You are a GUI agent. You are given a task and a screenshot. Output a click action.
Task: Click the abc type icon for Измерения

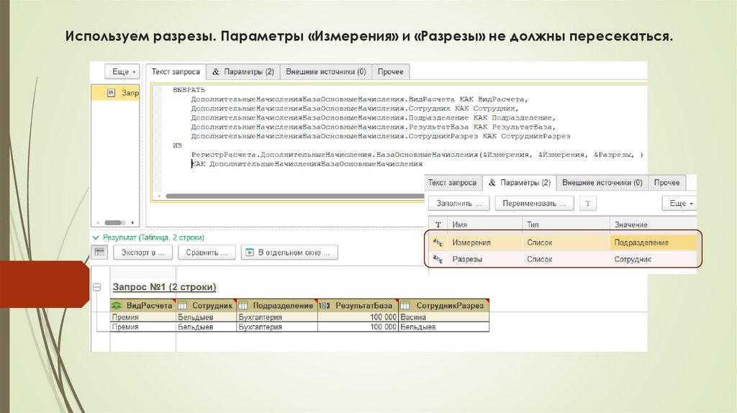[x=438, y=242]
